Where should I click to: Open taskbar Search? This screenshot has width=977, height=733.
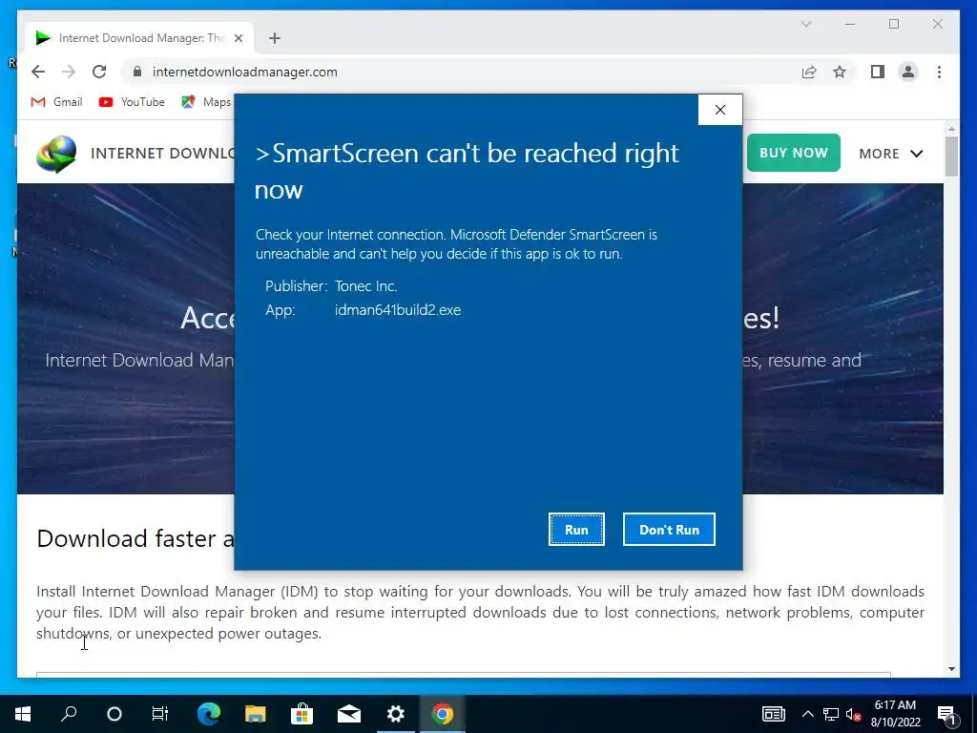pos(69,714)
